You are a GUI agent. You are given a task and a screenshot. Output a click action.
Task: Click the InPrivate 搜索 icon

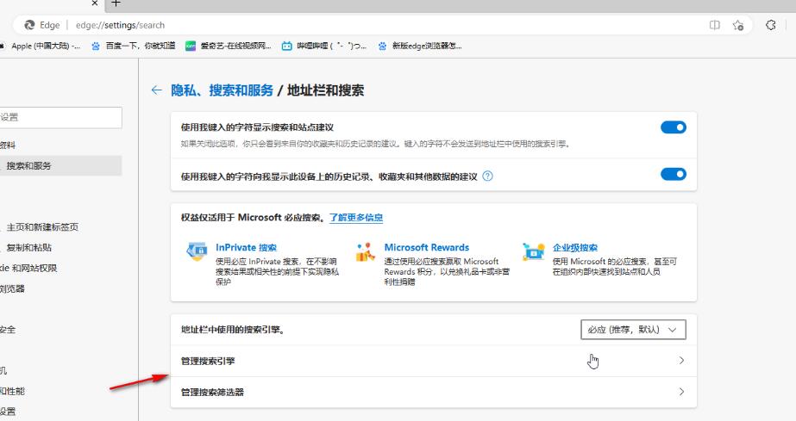click(197, 251)
